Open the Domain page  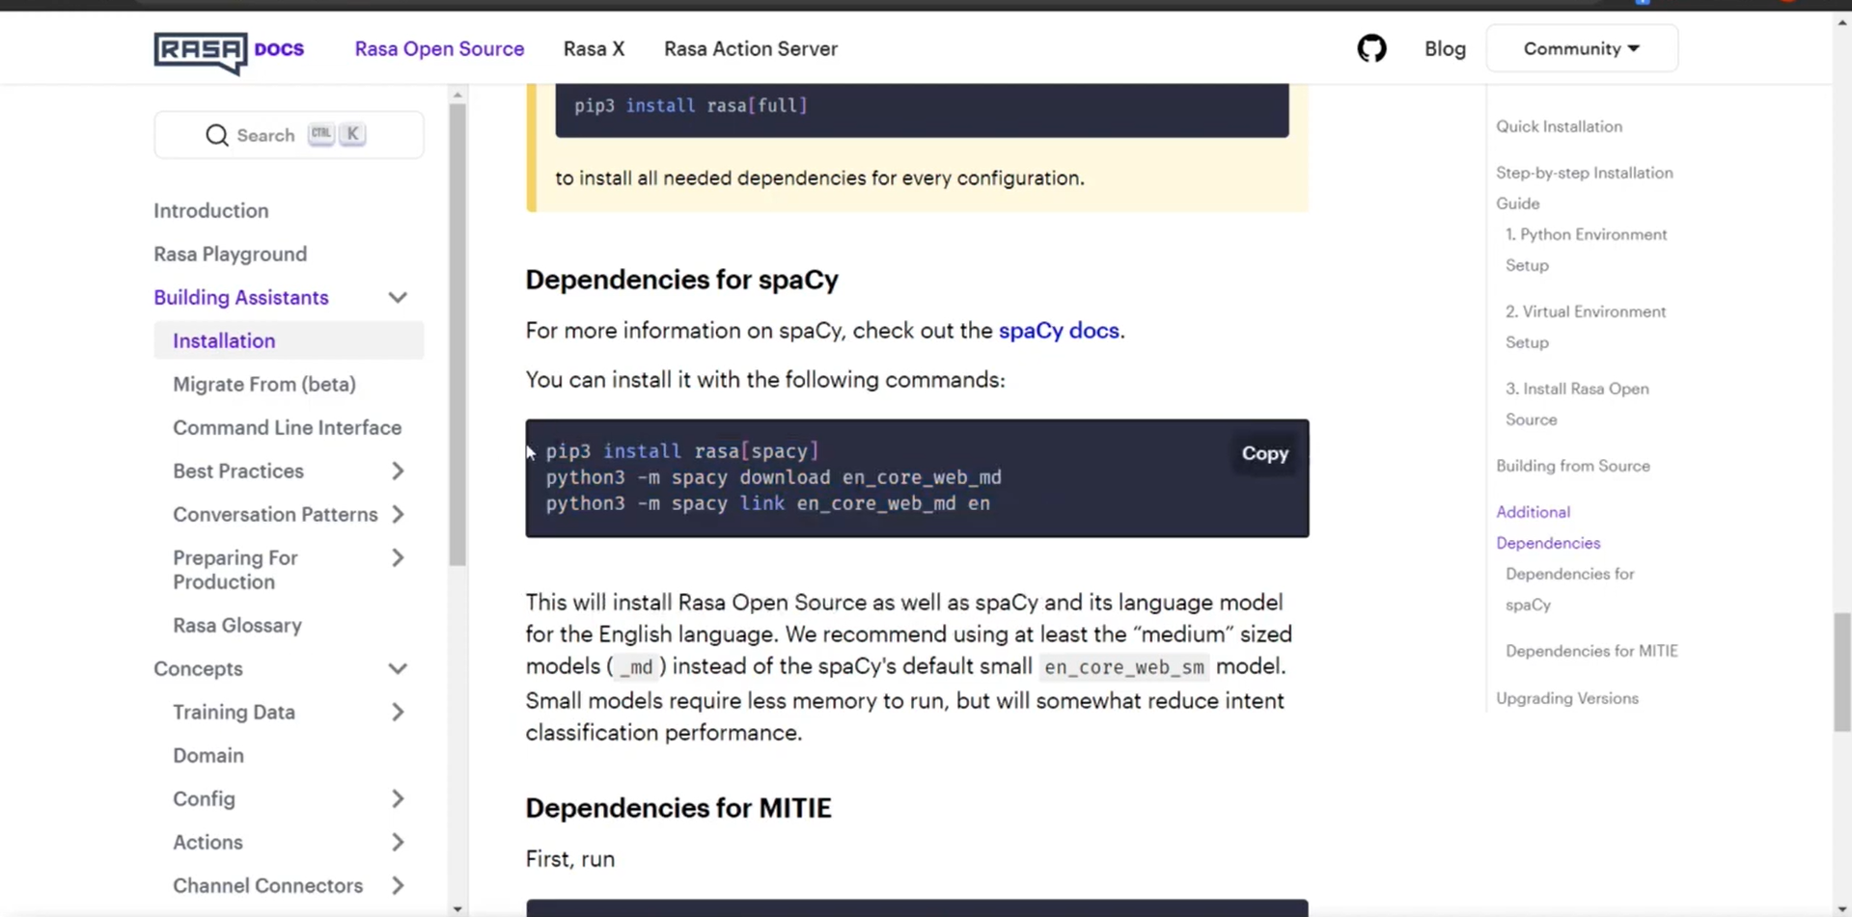[208, 755]
